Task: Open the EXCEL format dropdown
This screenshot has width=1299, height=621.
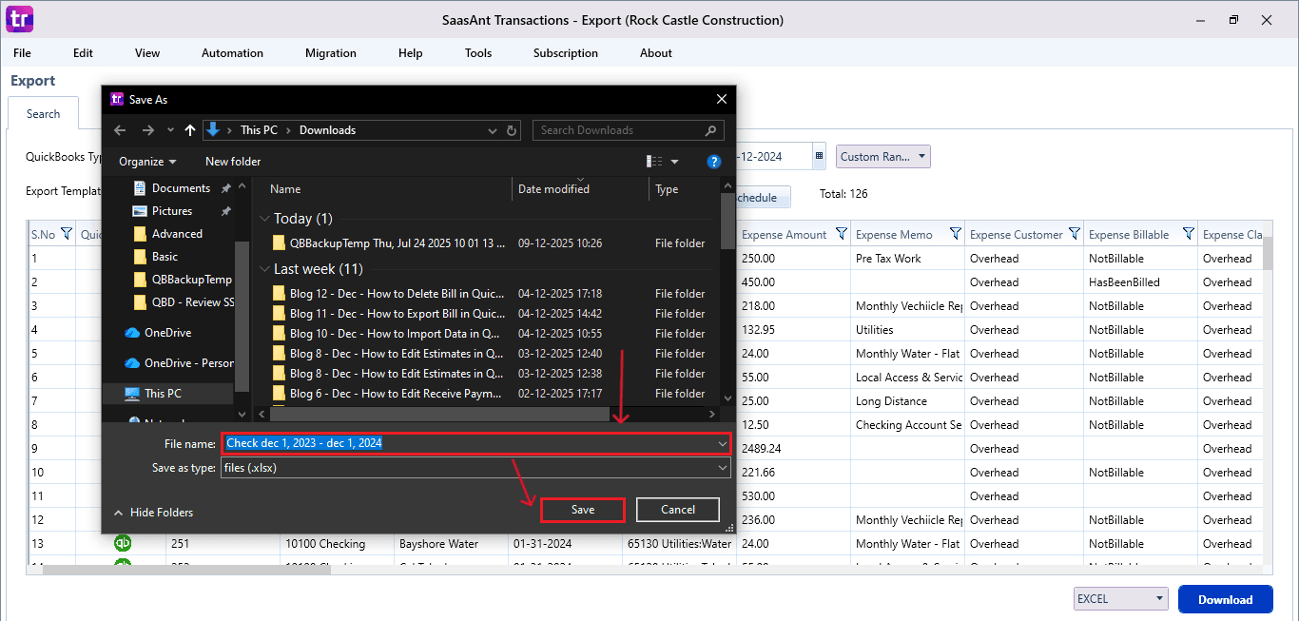Action: coord(1120,599)
